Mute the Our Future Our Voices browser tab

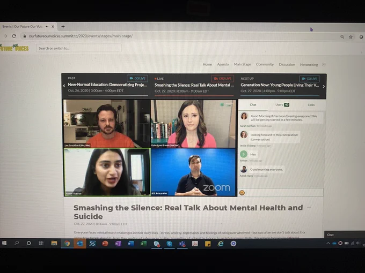point(47,27)
